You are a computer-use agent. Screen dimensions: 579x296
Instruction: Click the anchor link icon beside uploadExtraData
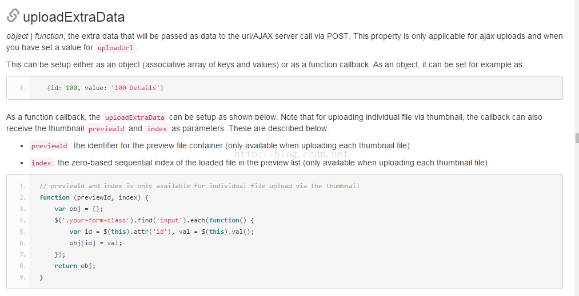pyautogui.click(x=13, y=15)
